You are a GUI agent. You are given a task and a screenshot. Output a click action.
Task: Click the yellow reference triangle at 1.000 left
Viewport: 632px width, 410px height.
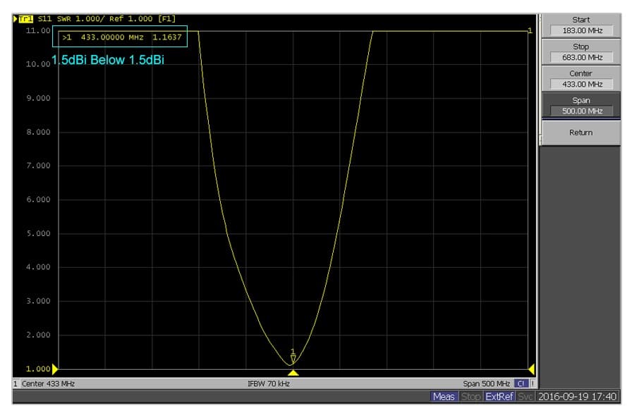(55, 369)
